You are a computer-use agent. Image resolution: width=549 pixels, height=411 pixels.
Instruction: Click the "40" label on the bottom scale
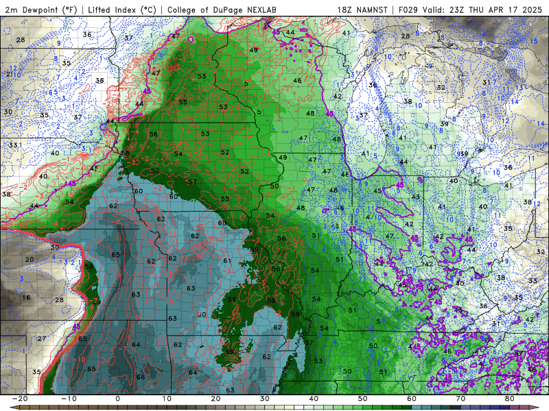point(314,399)
